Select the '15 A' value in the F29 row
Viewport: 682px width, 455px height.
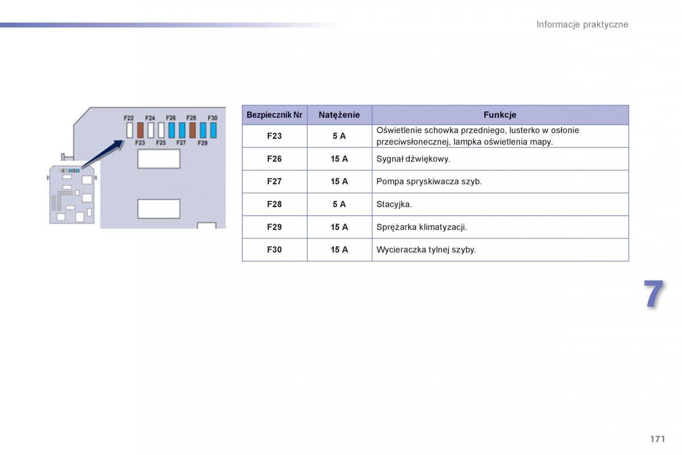[339, 227]
